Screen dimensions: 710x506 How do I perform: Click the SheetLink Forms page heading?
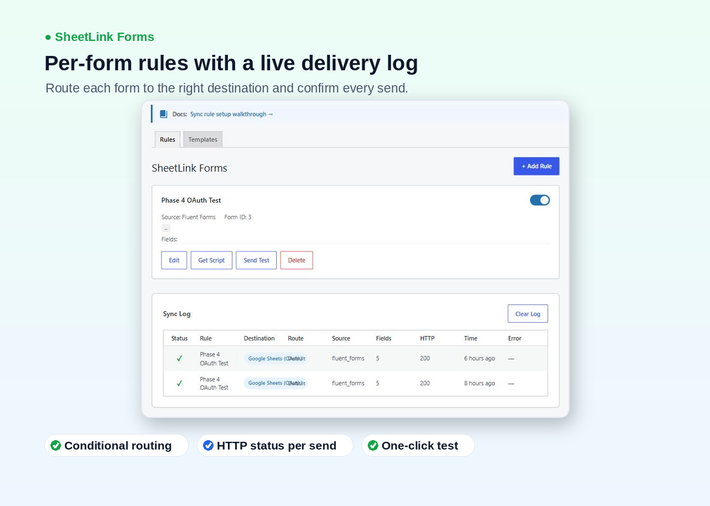point(190,168)
